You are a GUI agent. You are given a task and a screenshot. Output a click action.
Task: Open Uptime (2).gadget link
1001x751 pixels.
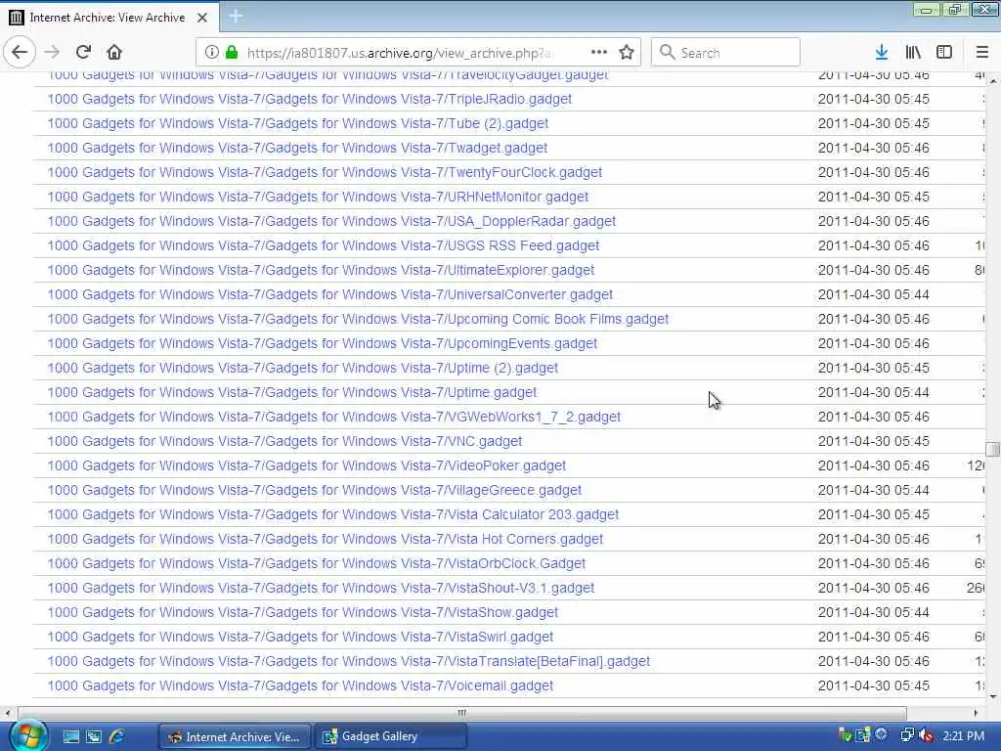(x=303, y=368)
